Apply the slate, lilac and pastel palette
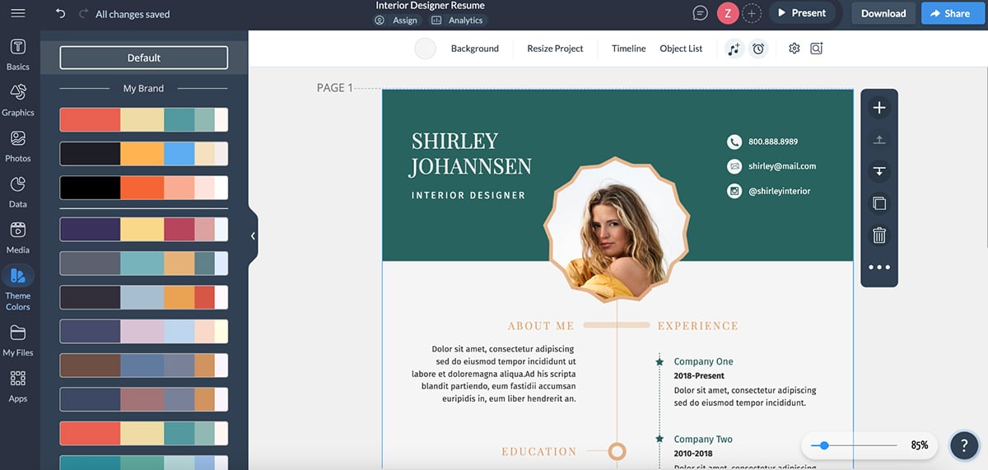Image resolution: width=988 pixels, height=470 pixels. click(143, 331)
